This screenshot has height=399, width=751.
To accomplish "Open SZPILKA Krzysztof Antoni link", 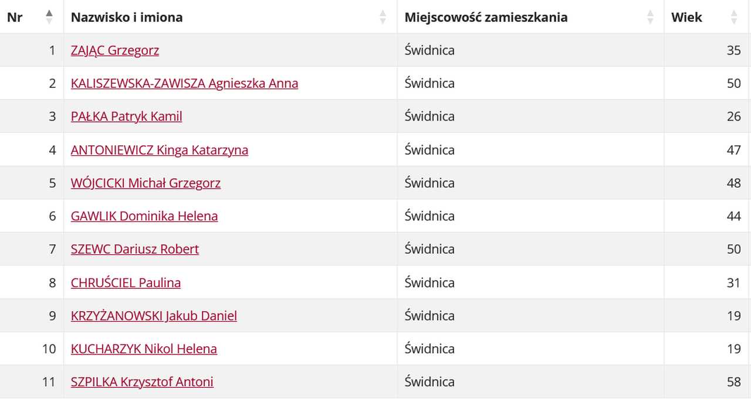I will click(142, 382).
